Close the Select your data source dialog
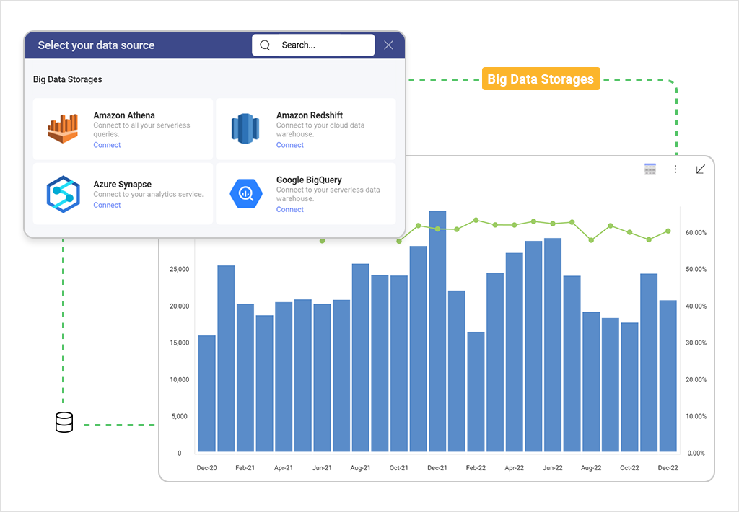Viewport: 739px width, 512px height. 388,44
